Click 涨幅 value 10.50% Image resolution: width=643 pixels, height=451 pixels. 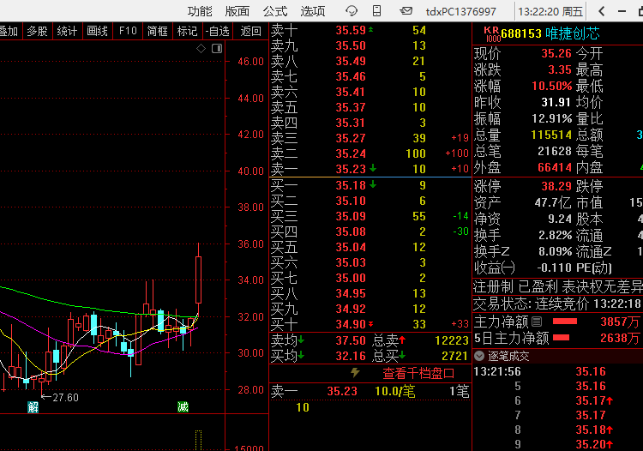coord(552,86)
